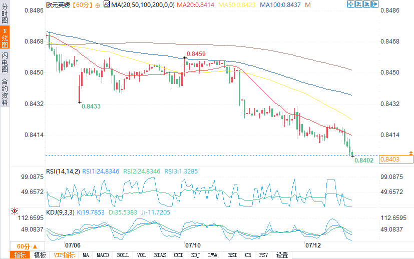This screenshot has height=259, width=414.
Task: Click the RSI(14,14,2) parameter label
Action: click(63, 171)
